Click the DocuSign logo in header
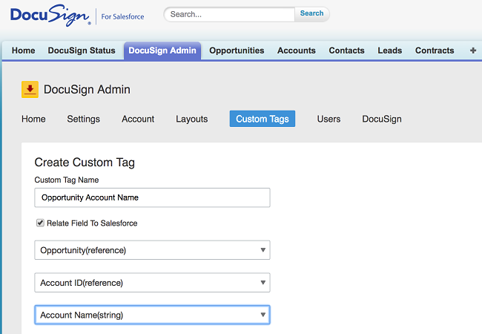 (50, 16)
